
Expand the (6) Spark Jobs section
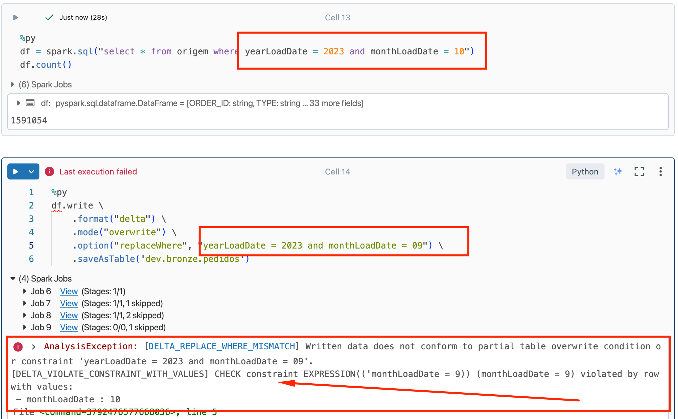click(13, 84)
